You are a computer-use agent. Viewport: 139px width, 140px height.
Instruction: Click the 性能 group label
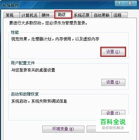(x=15, y=32)
